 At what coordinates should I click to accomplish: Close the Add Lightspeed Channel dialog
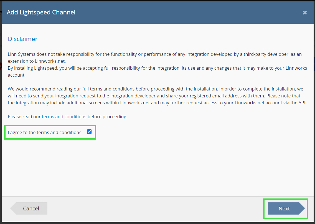[305, 12]
